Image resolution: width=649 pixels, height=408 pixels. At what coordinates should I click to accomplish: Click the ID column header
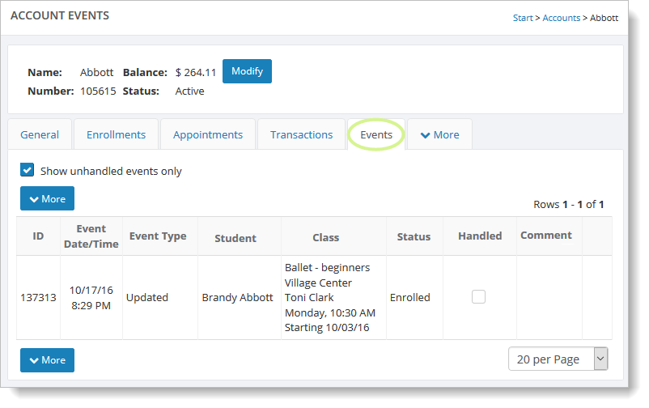[38, 236]
